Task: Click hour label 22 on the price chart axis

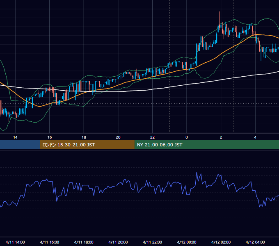Action: point(152,137)
